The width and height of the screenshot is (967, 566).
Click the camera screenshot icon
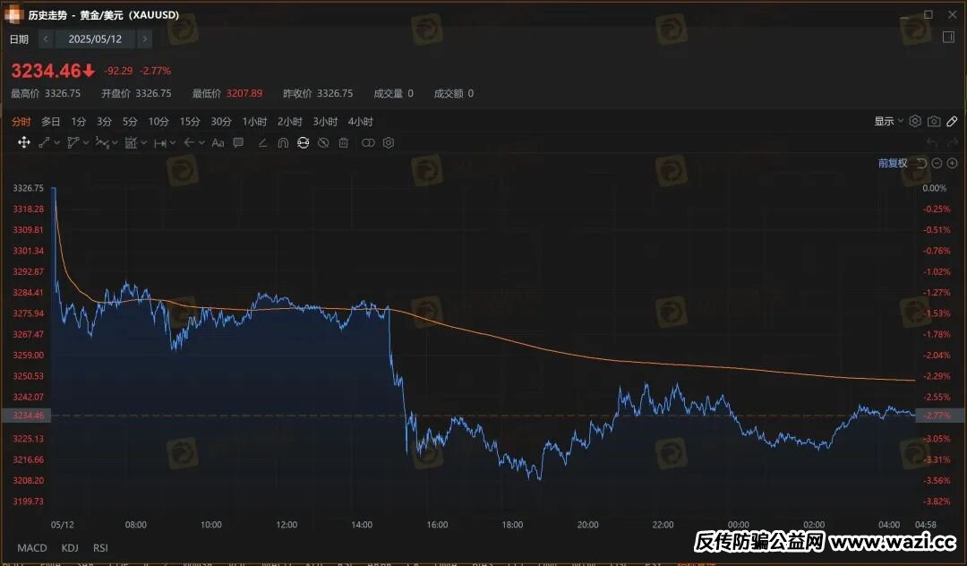coord(934,122)
